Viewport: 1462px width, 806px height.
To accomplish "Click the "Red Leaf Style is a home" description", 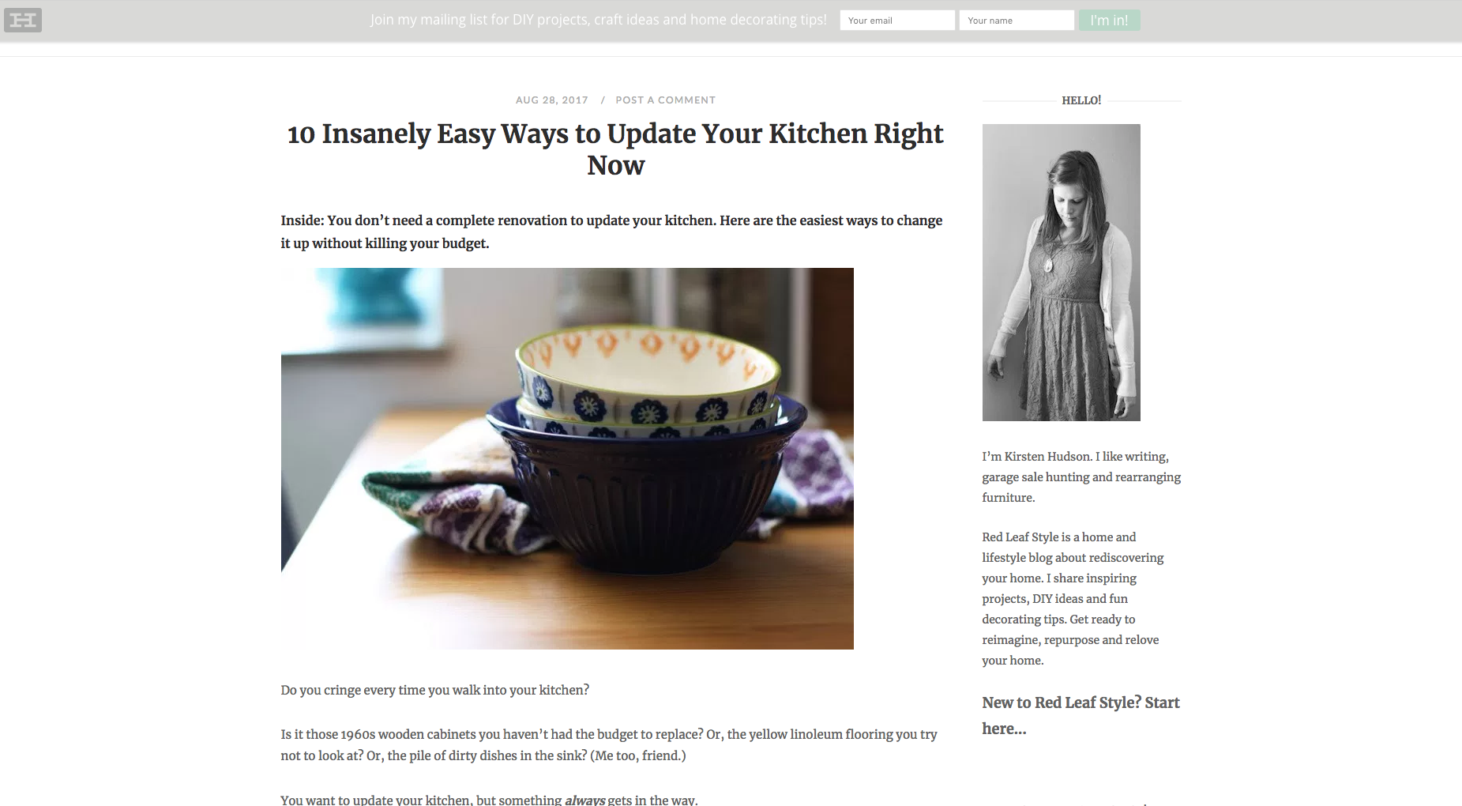I will click(1073, 598).
